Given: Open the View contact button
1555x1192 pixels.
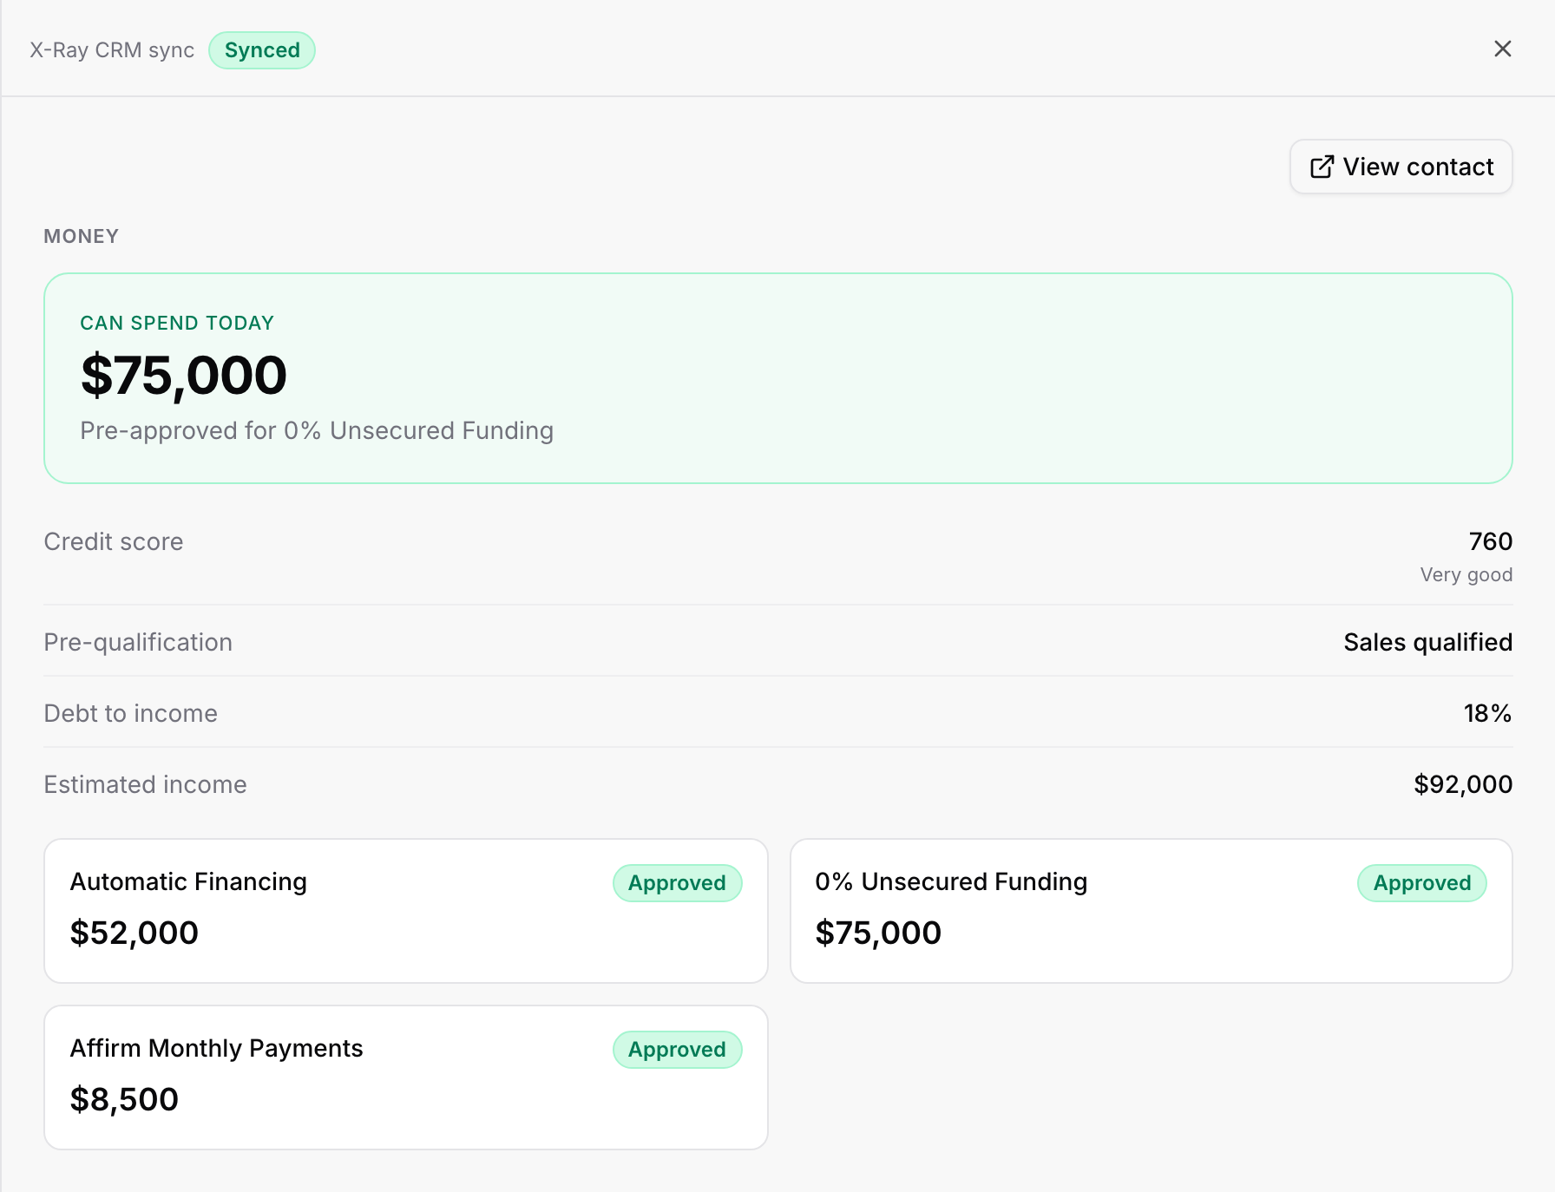Looking at the screenshot, I should [x=1401, y=167].
